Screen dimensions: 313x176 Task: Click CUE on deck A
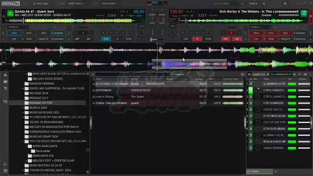coord(106,39)
